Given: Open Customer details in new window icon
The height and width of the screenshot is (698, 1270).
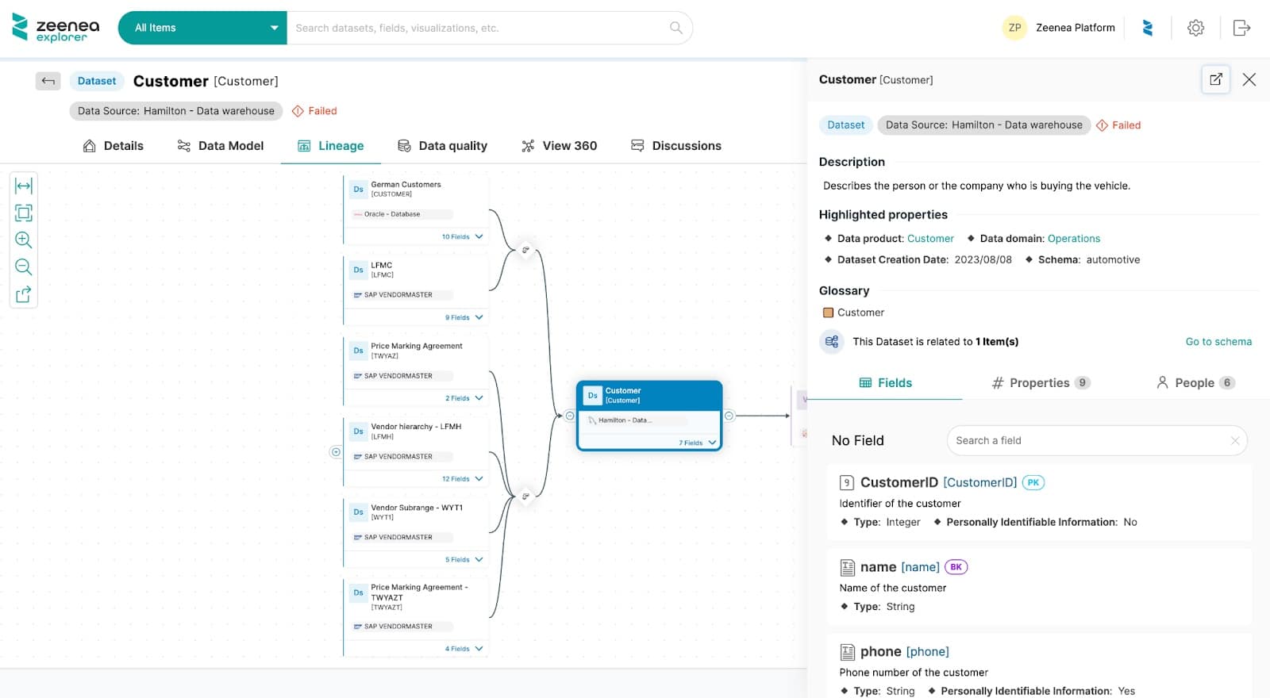Looking at the screenshot, I should coord(1215,79).
